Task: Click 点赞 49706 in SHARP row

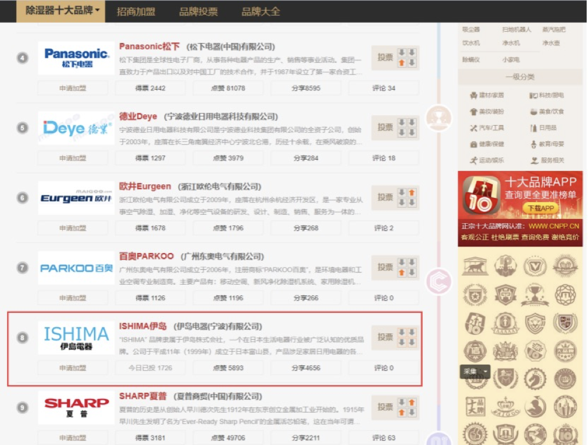Action: tap(228, 438)
